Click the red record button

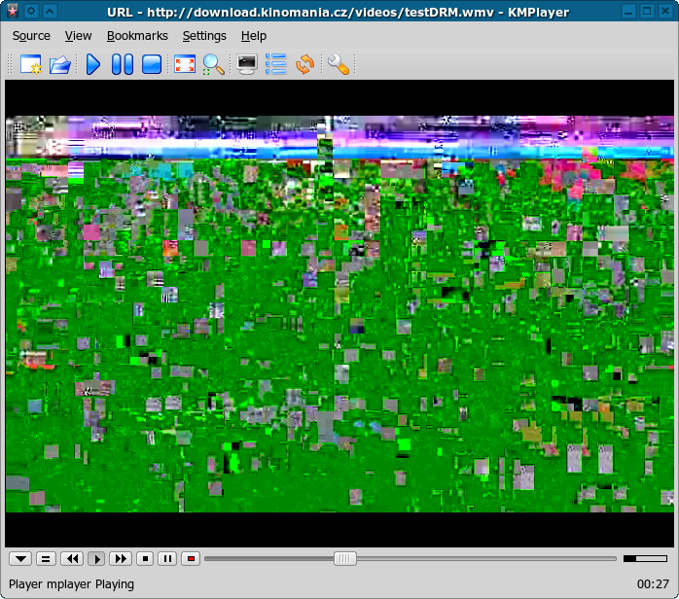click(x=191, y=559)
